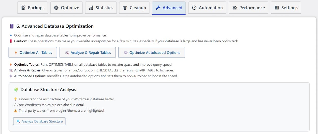This screenshot has height=134, width=318.
Task: Go to the Performance tab
Action: [249, 8]
